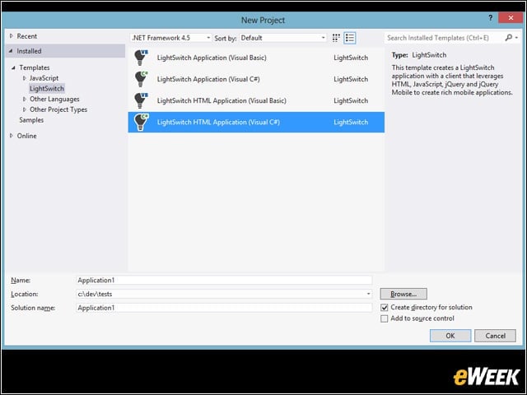527x395 pixels.
Task: Select the LightSwitch tree item
Action: coord(47,88)
